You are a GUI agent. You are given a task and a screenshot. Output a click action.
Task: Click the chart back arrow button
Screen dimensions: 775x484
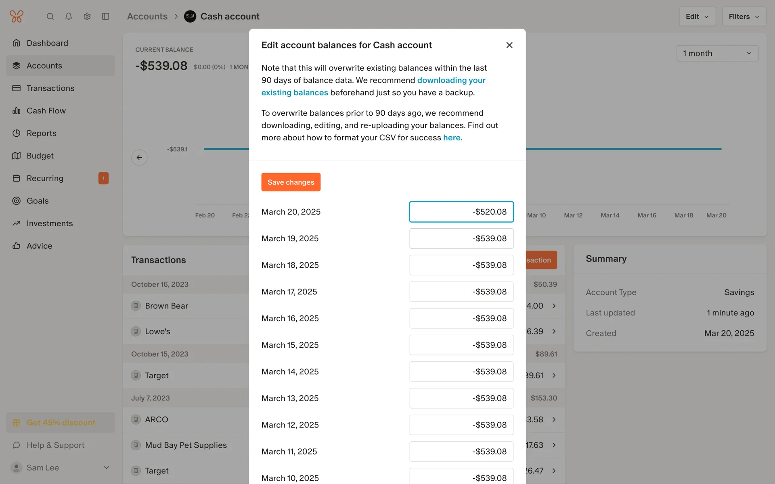[139, 157]
